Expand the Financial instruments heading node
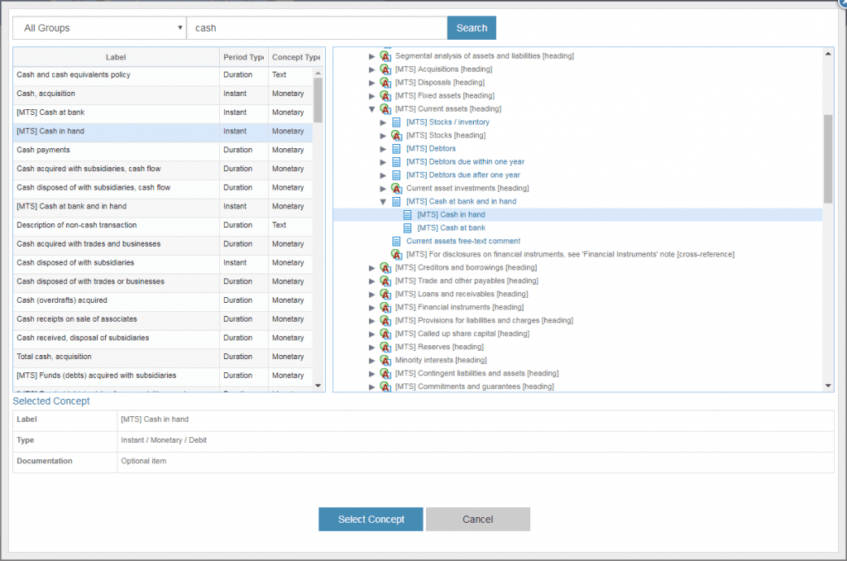 pyautogui.click(x=372, y=308)
